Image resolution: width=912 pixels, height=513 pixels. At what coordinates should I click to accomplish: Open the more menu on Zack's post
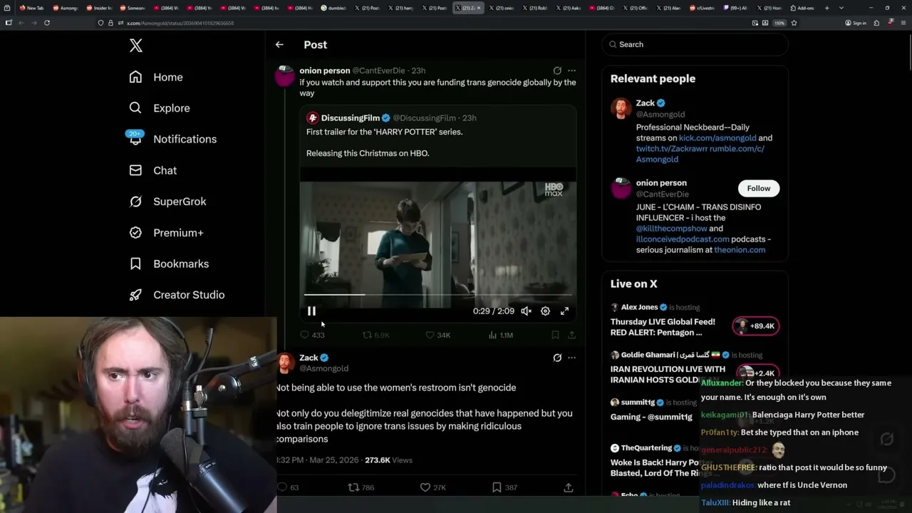click(571, 358)
